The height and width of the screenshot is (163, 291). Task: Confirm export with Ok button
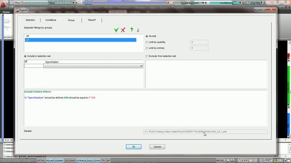click(134, 147)
